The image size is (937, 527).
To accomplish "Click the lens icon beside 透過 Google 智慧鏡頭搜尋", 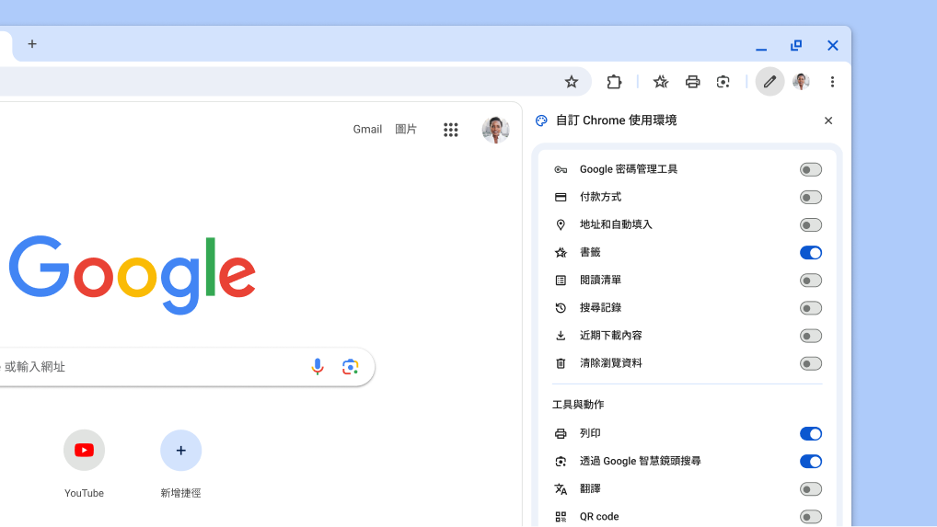I will point(561,462).
